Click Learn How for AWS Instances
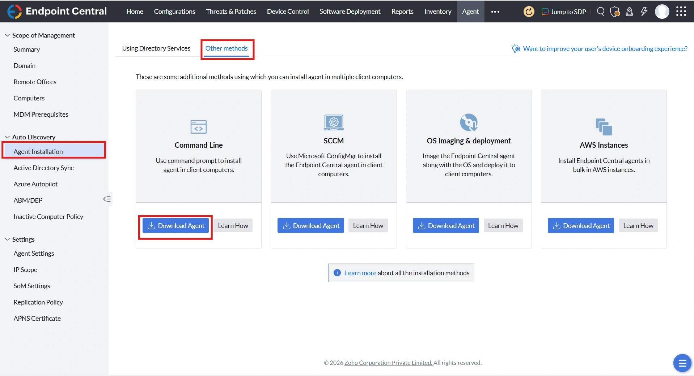 [x=638, y=225]
